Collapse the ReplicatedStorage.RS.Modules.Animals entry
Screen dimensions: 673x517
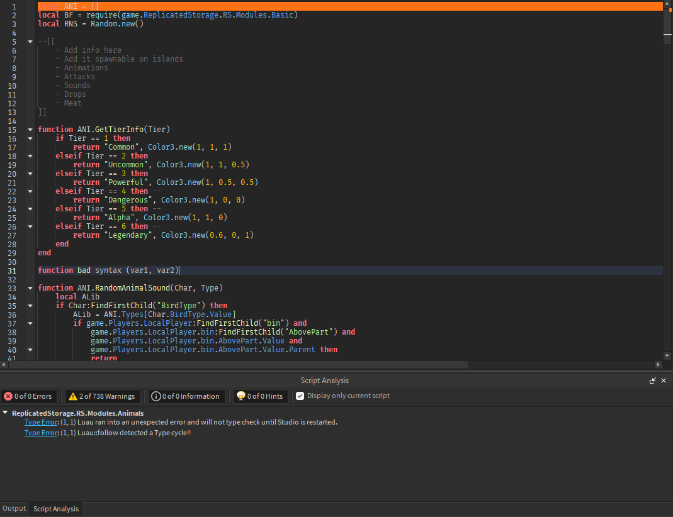(x=6, y=413)
